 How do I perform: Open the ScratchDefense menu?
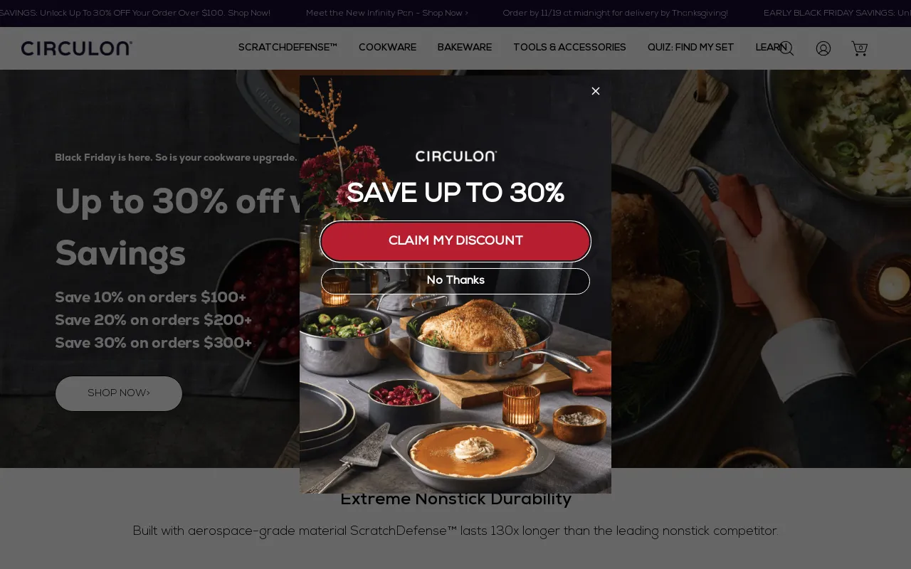[288, 48]
